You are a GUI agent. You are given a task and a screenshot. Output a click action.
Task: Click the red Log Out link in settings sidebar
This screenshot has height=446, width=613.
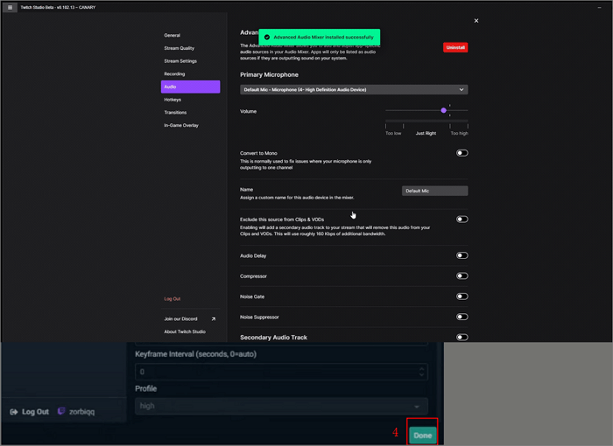tap(172, 299)
